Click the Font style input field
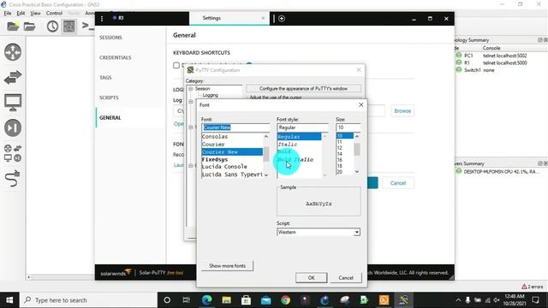The width and height of the screenshot is (548, 308). [302, 127]
